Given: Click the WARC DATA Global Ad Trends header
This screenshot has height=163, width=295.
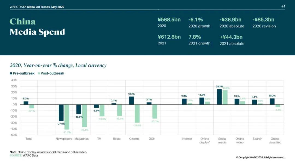Looking at the screenshot, I should [37, 7].
